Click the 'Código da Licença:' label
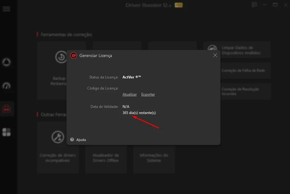290x194 pixels. [x=103, y=88]
